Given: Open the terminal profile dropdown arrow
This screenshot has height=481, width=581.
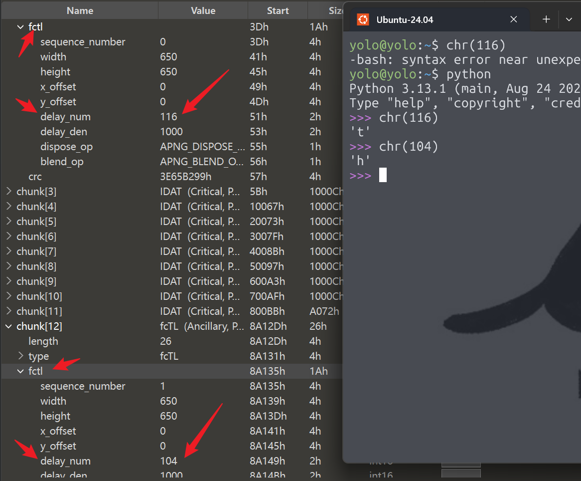Looking at the screenshot, I should click(569, 20).
